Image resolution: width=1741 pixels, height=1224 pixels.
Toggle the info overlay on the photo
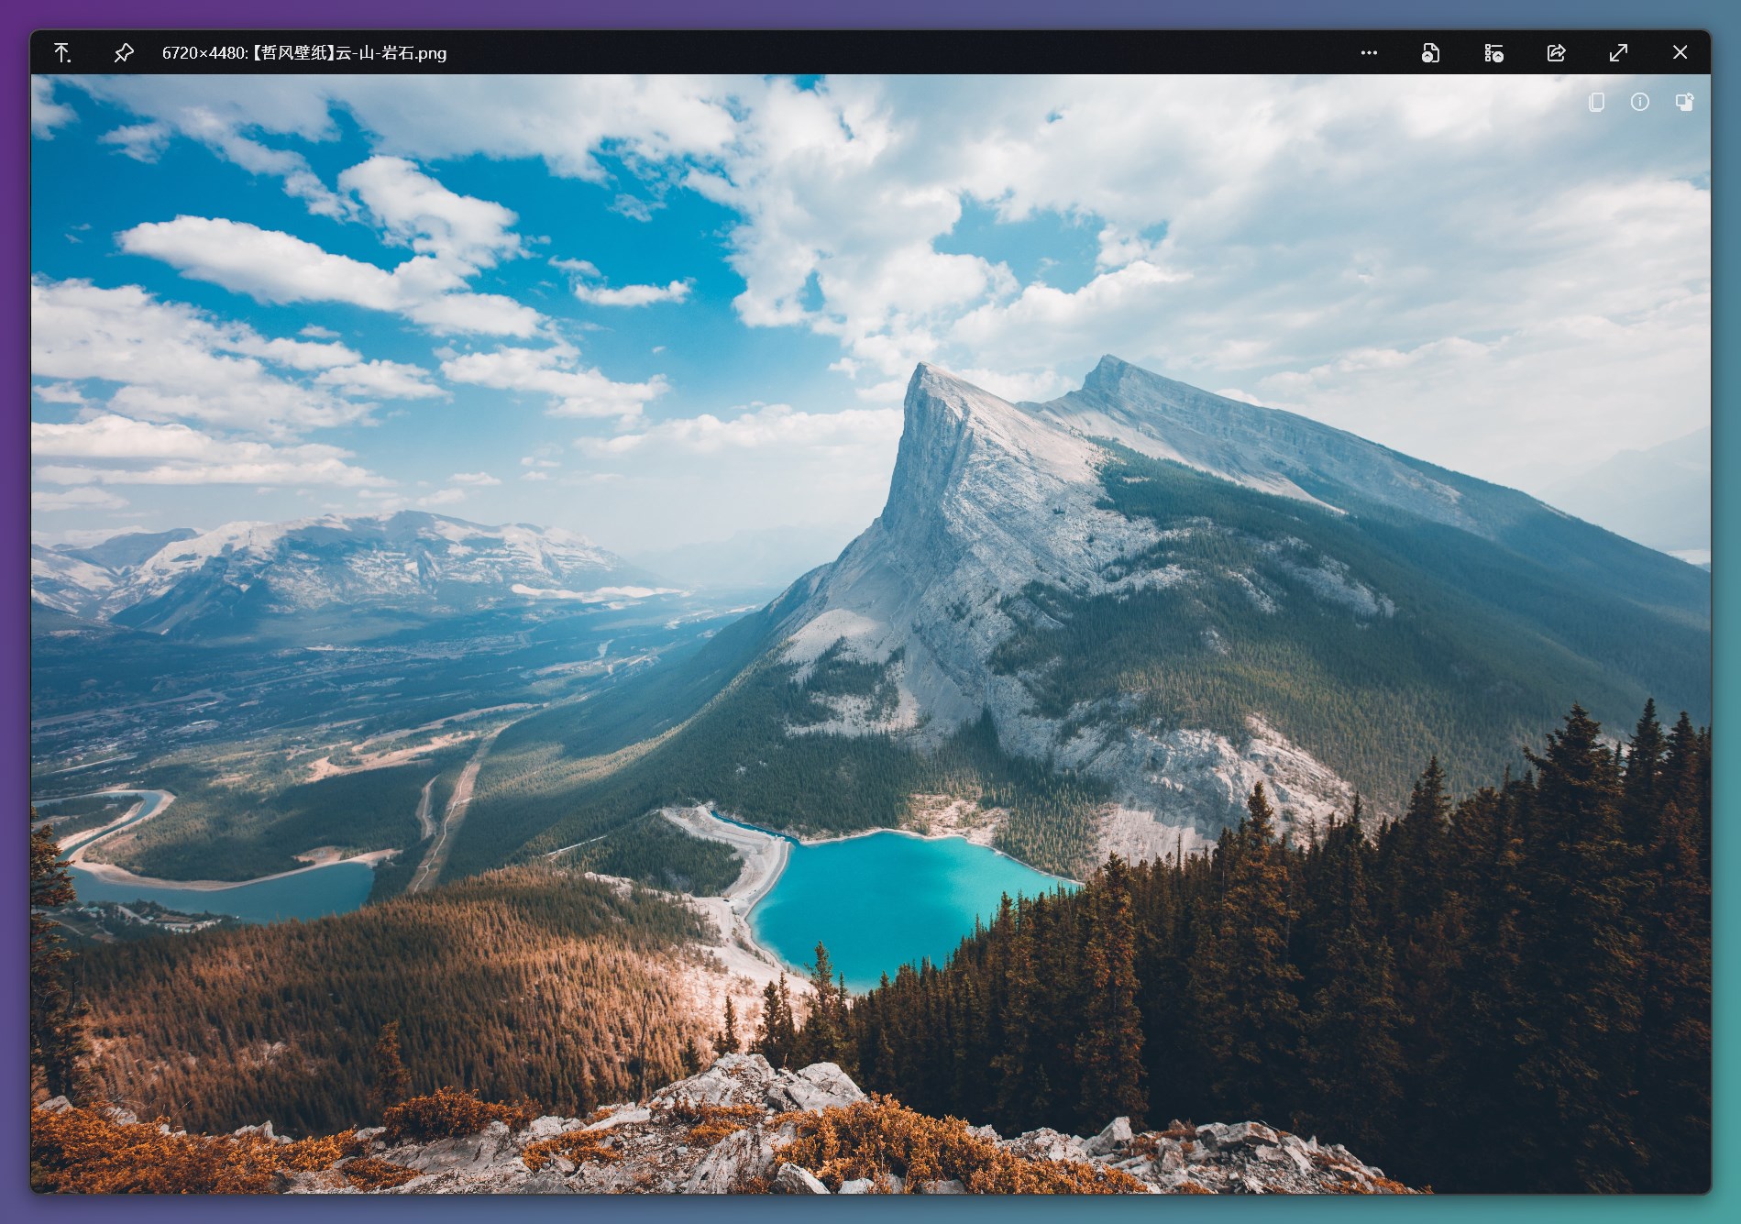pos(1640,103)
